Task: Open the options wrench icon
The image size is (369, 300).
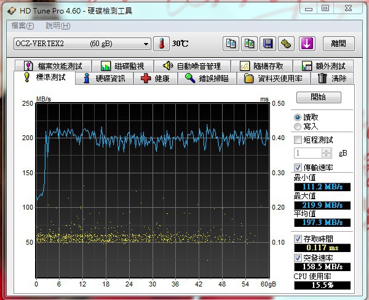Action: click(286, 44)
